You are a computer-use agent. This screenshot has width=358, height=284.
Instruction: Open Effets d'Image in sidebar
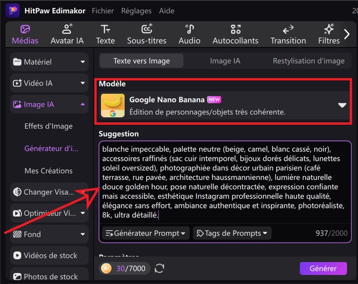click(48, 126)
